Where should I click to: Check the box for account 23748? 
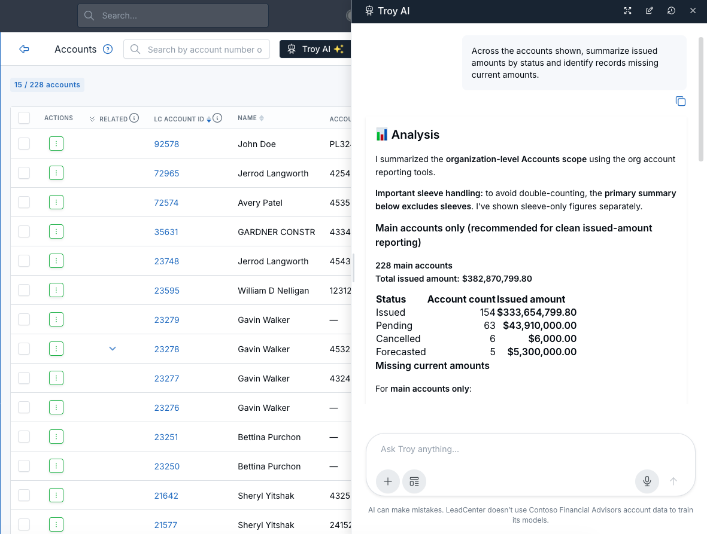24,261
